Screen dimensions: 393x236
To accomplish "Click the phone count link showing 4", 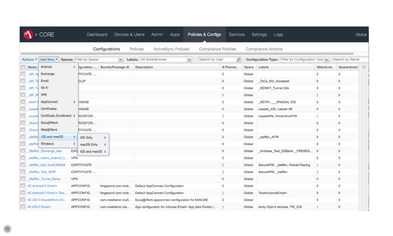I will 223,95.
